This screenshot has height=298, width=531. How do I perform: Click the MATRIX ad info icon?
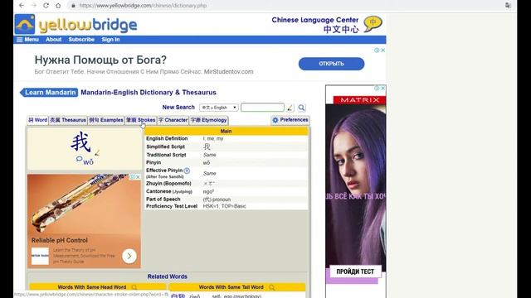[377, 89]
